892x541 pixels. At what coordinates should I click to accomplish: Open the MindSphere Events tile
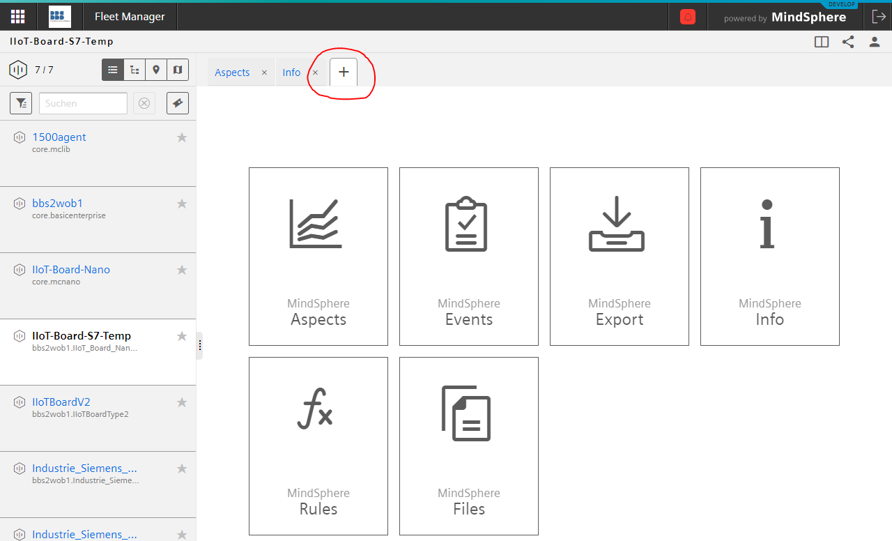tap(468, 256)
